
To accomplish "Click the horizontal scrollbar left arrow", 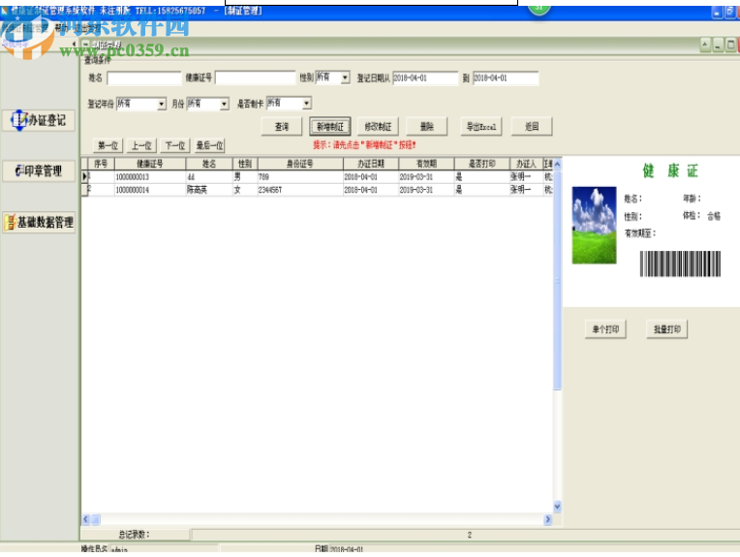I will [86, 519].
